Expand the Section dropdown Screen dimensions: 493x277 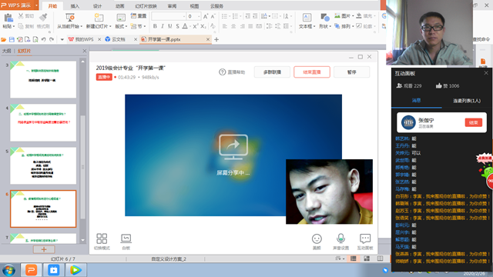(x=145, y=26)
